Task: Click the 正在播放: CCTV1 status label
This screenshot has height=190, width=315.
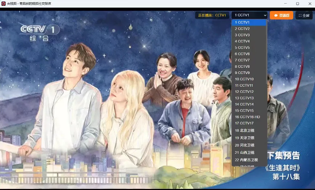Action: (212, 15)
